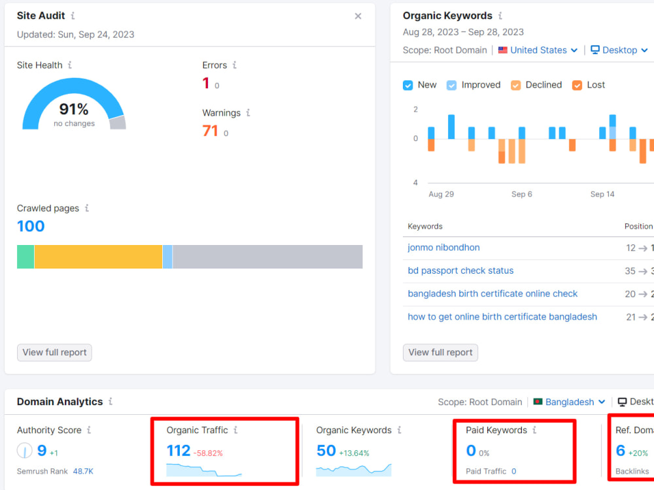Viewport: 654px width, 490px height.
Task: Click the Organic Traffic value 112
Action: tap(179, 451)
